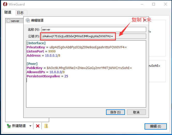Click the PersistentKeepalive value 25

coord(66,76)
